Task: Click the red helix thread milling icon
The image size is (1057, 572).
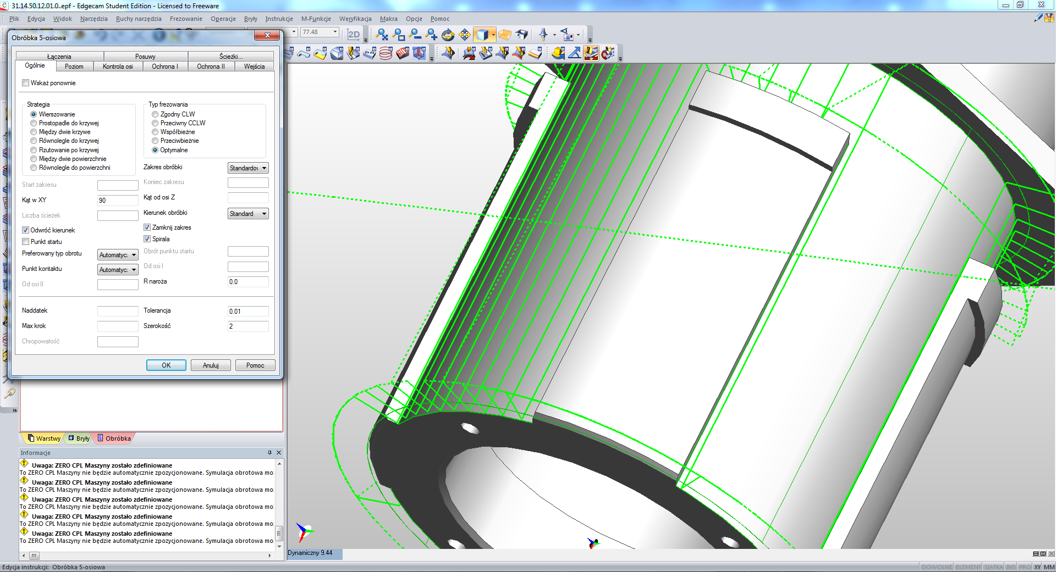Action: 386,53
